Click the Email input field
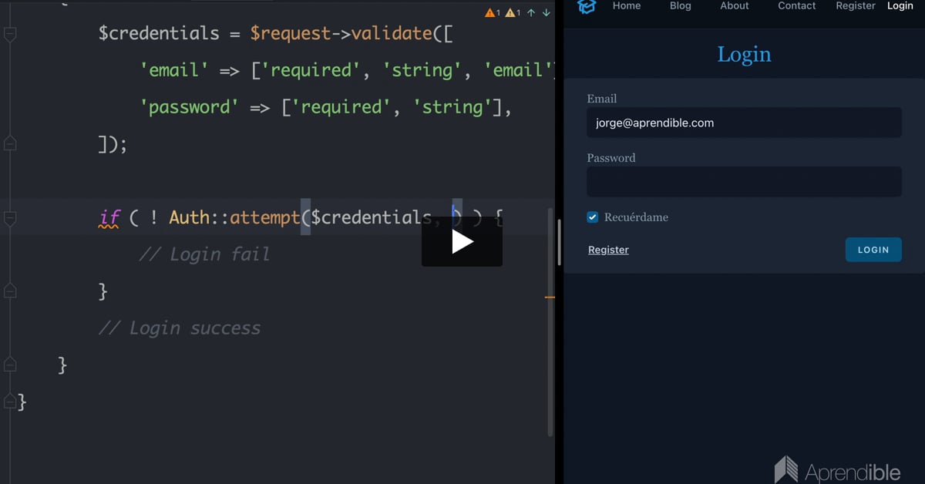925x484 pixels. (744, 123)
